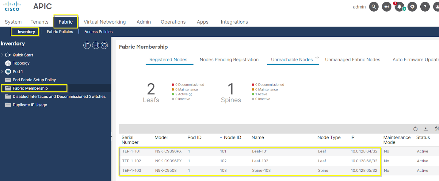The width and height of the screenshot is (439, 181).
Task: Open the Operations menu
Action: tap(173, 22)
